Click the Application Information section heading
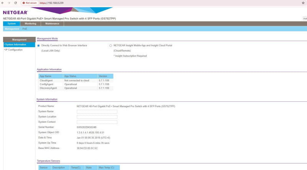Screen dimensions: 307x170 [x=49, y=69]
